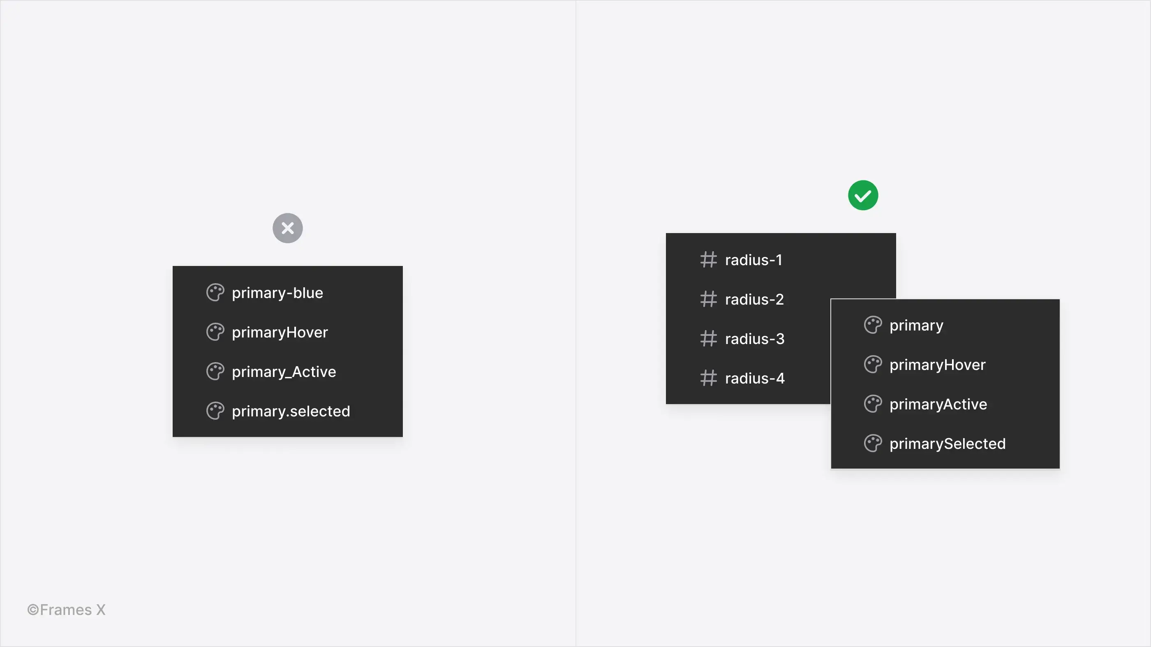
Task: Click the error indicator X badge
Action: click(287, 228)
